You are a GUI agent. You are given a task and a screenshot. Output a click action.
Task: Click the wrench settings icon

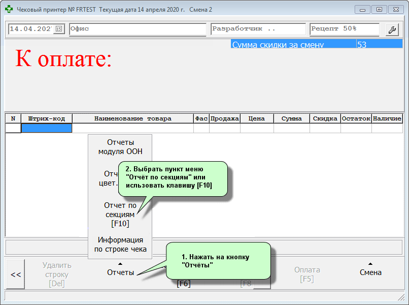coord(392,29)
